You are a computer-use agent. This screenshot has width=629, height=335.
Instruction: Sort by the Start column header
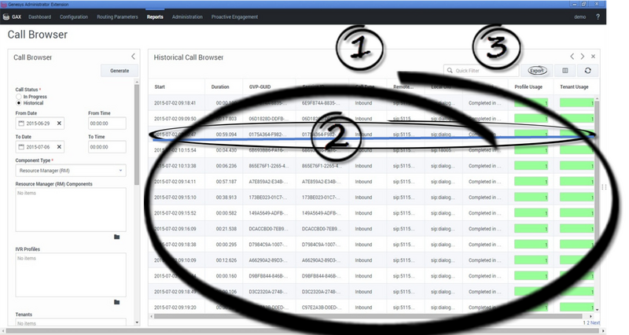point(160,87)
